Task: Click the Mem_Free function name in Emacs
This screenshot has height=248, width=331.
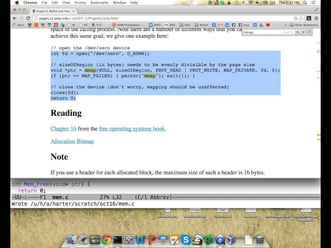Action: pos(37,184)
